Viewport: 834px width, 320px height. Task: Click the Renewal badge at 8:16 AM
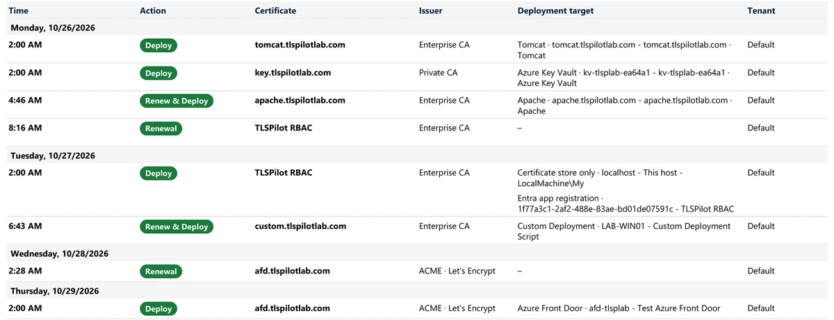coord(161,128)
